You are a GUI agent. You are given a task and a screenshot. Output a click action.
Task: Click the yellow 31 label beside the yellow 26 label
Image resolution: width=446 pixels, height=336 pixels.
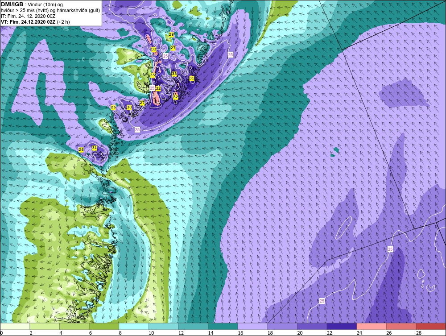pyautogui.click(x=95, y=148)
